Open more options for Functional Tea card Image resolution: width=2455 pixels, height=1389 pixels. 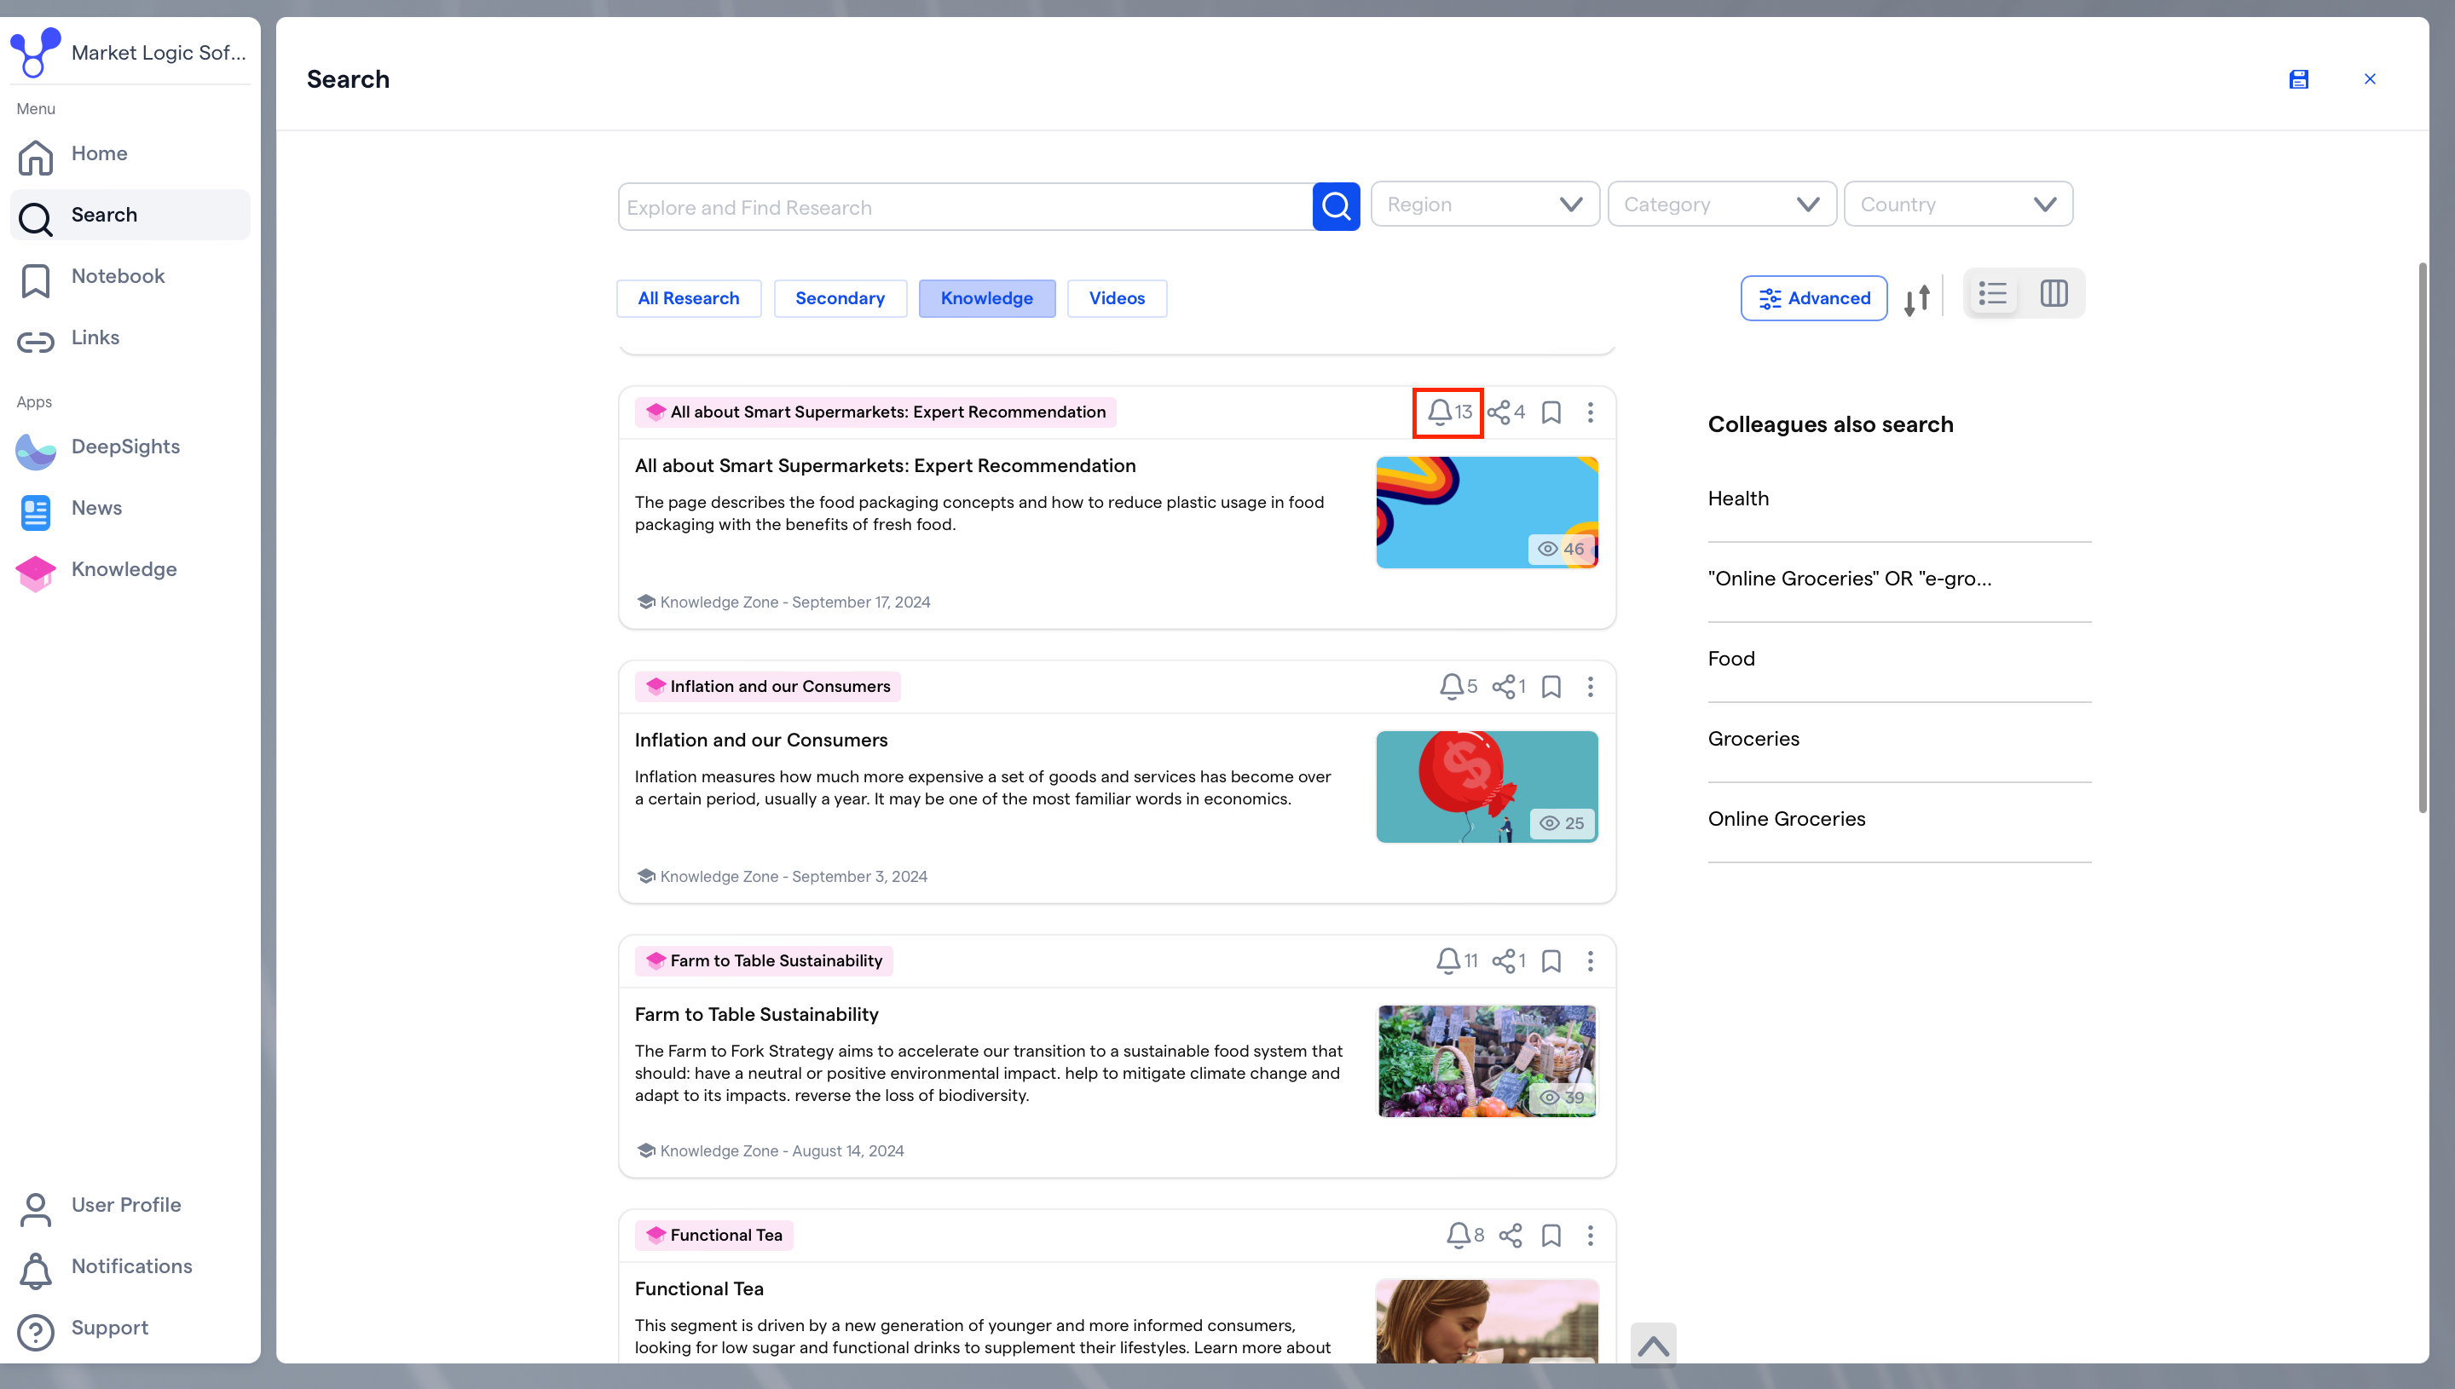(x=1591, y=1236)
